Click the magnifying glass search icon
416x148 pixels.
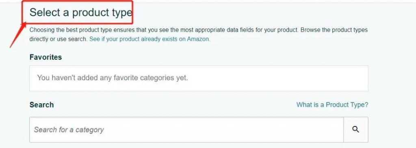pos(355,129)
